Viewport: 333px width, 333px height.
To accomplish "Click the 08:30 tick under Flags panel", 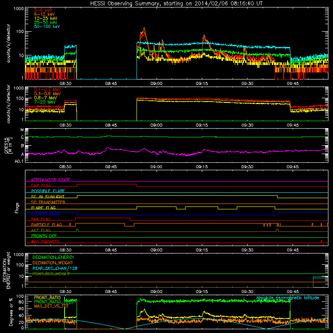I will coord(65,250).
